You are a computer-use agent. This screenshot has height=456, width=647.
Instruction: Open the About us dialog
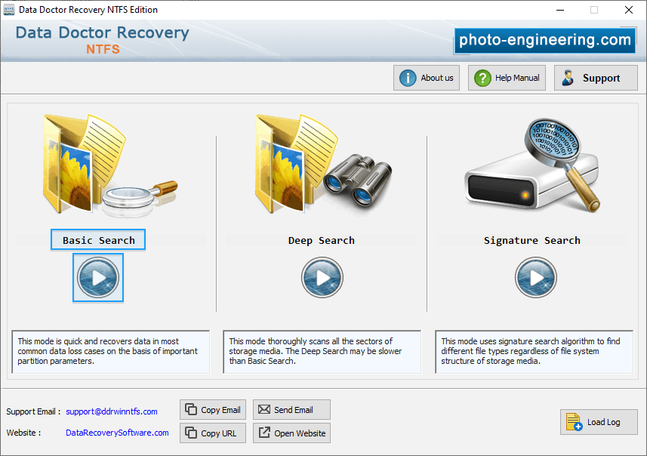427,78
